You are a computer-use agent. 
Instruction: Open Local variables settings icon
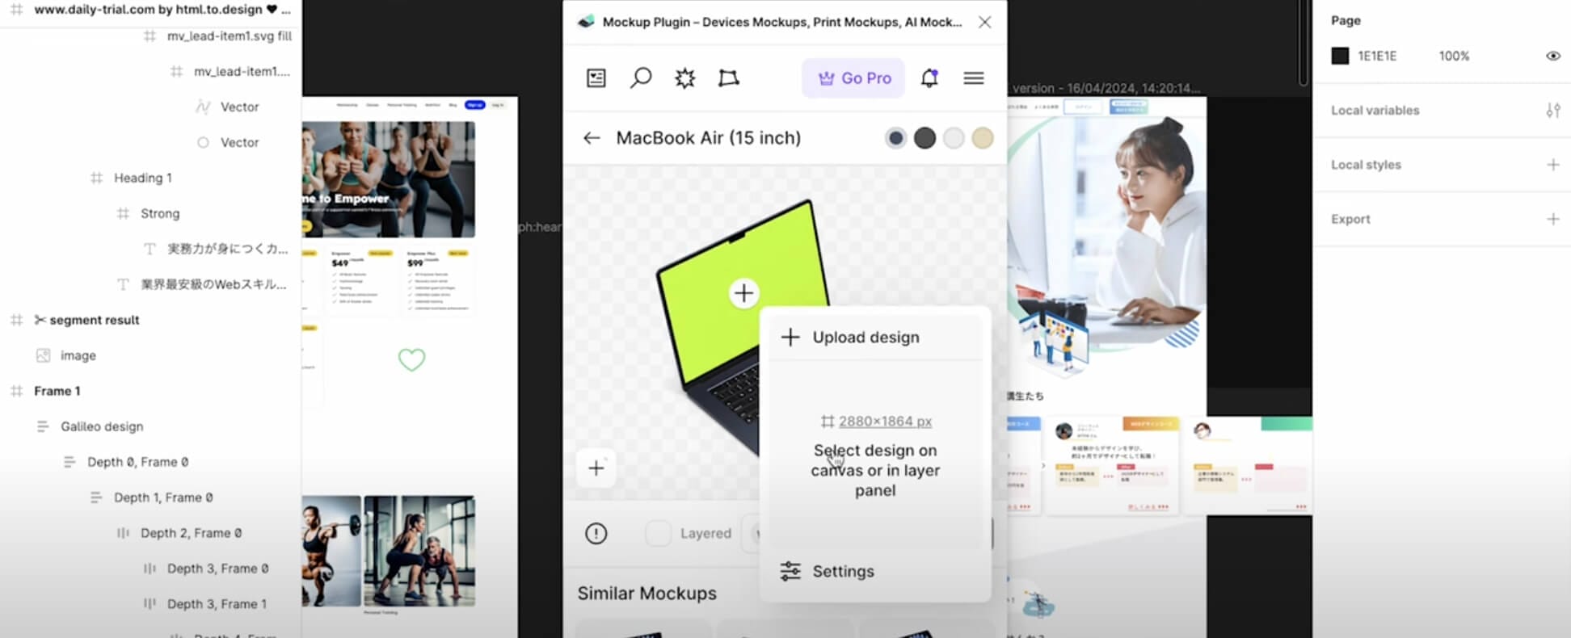pos(1552,111)
